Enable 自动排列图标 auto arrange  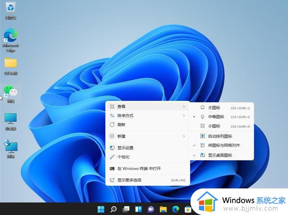click(x=221, y=136)
